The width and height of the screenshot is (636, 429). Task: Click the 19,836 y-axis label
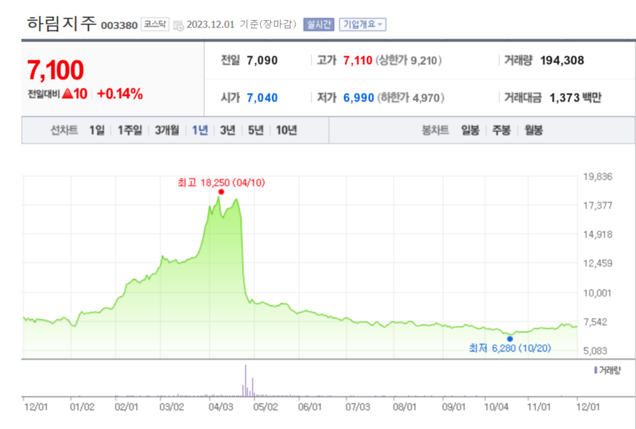[597, 177]
